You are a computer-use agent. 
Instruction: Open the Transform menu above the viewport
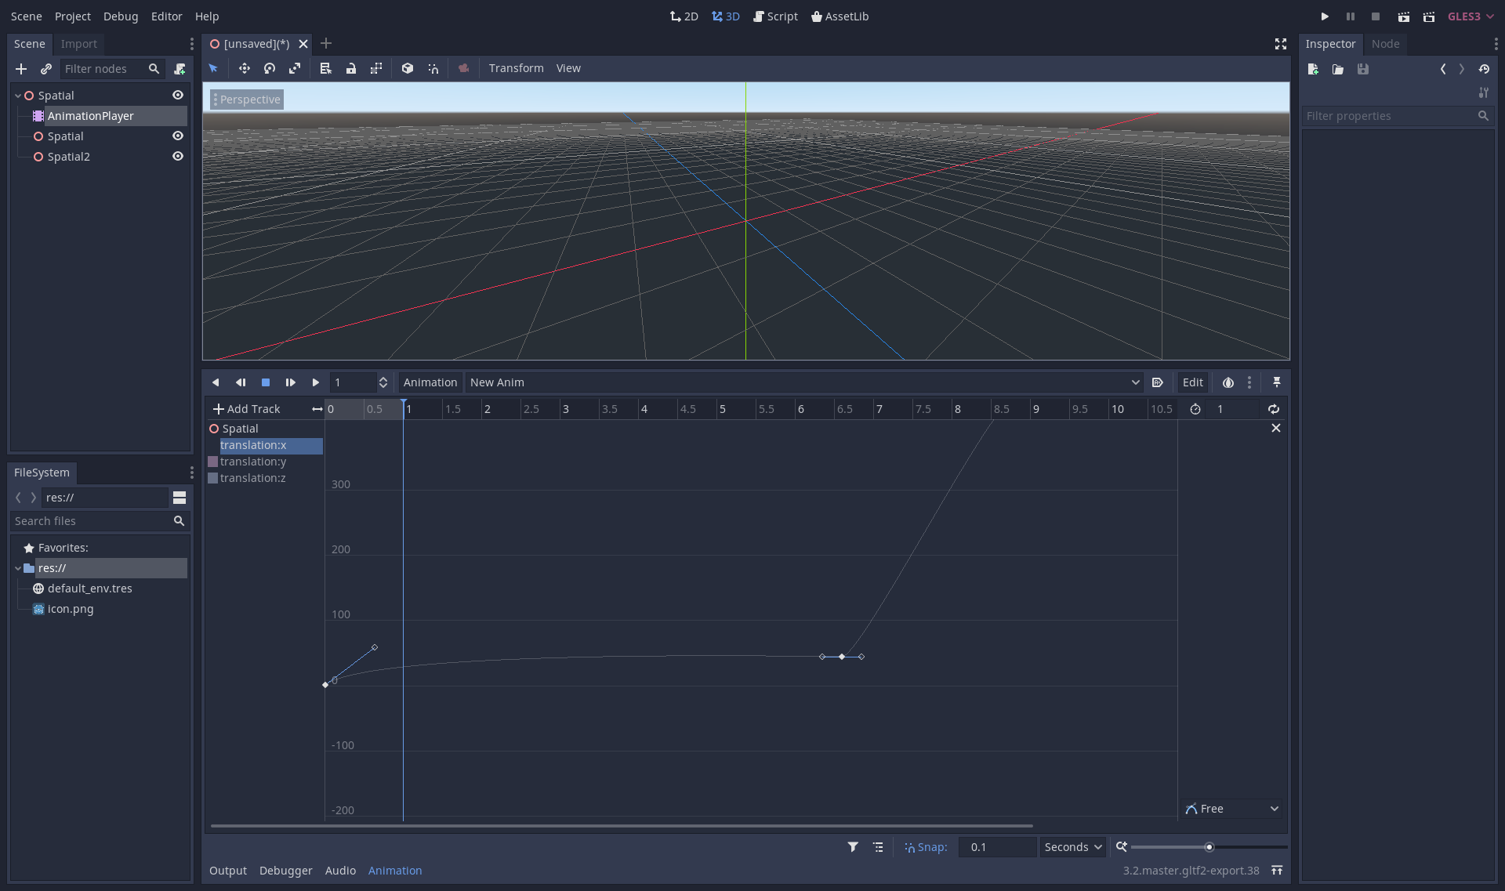(x=516, y=68)
